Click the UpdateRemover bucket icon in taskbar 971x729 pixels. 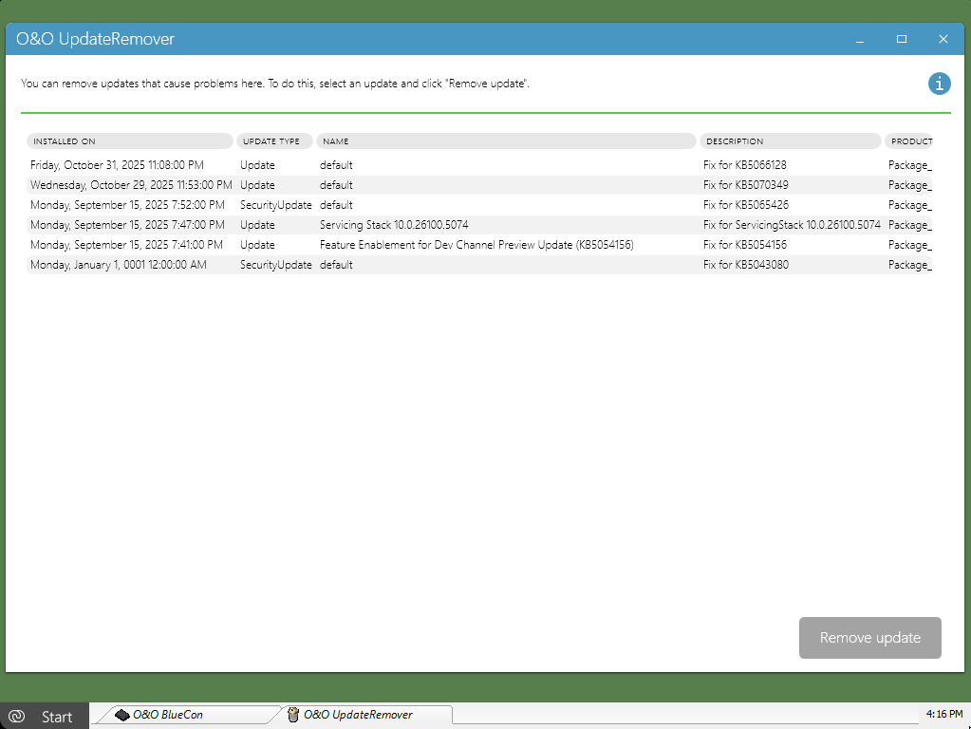point(293,715)
